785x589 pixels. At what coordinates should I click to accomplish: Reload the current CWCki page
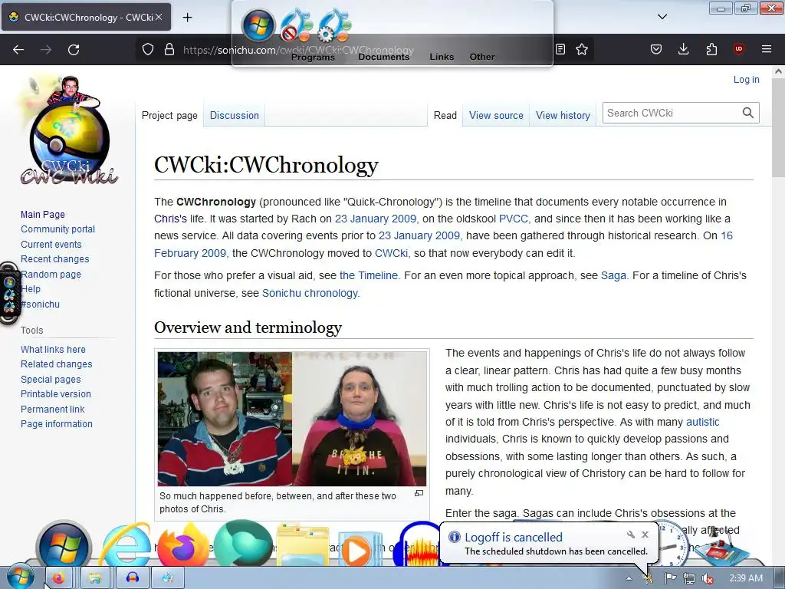[x=74, y=50]
